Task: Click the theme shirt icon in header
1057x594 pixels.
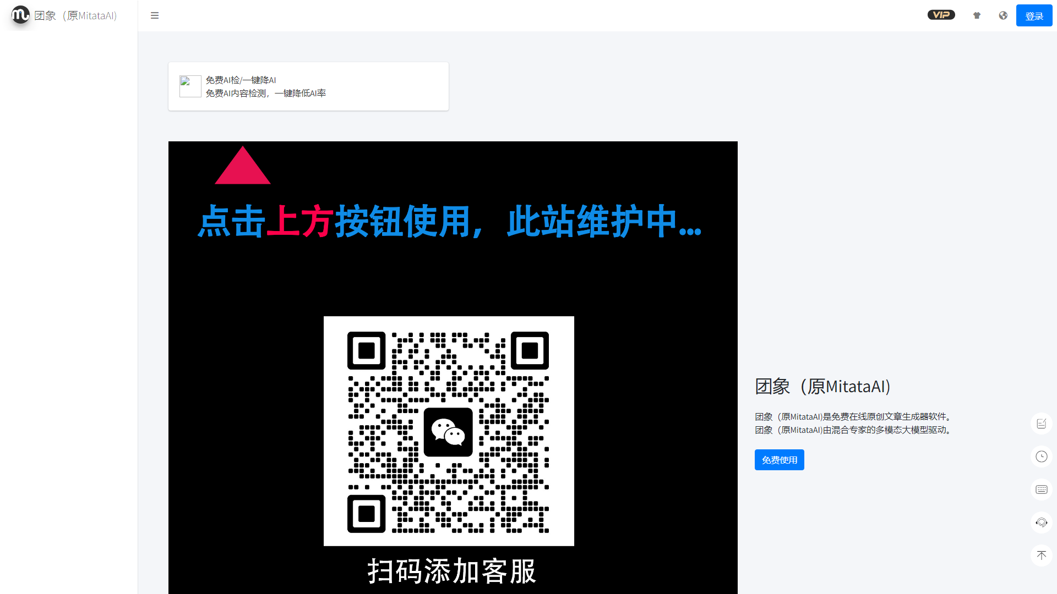Action: point(977,15)
